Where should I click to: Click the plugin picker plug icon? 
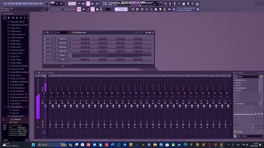click(x=160, y=9)
